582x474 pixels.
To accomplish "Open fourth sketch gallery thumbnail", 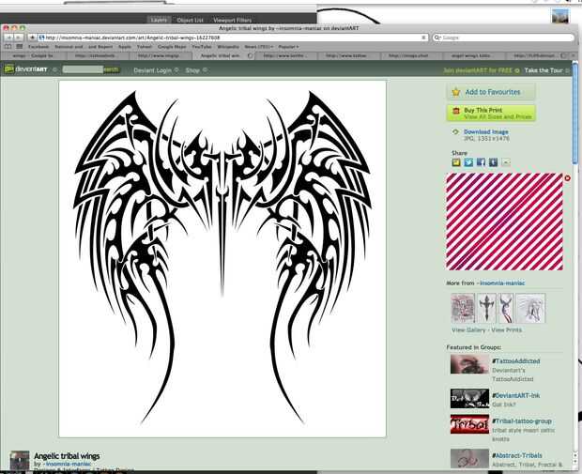I will [x=530, y=308].
